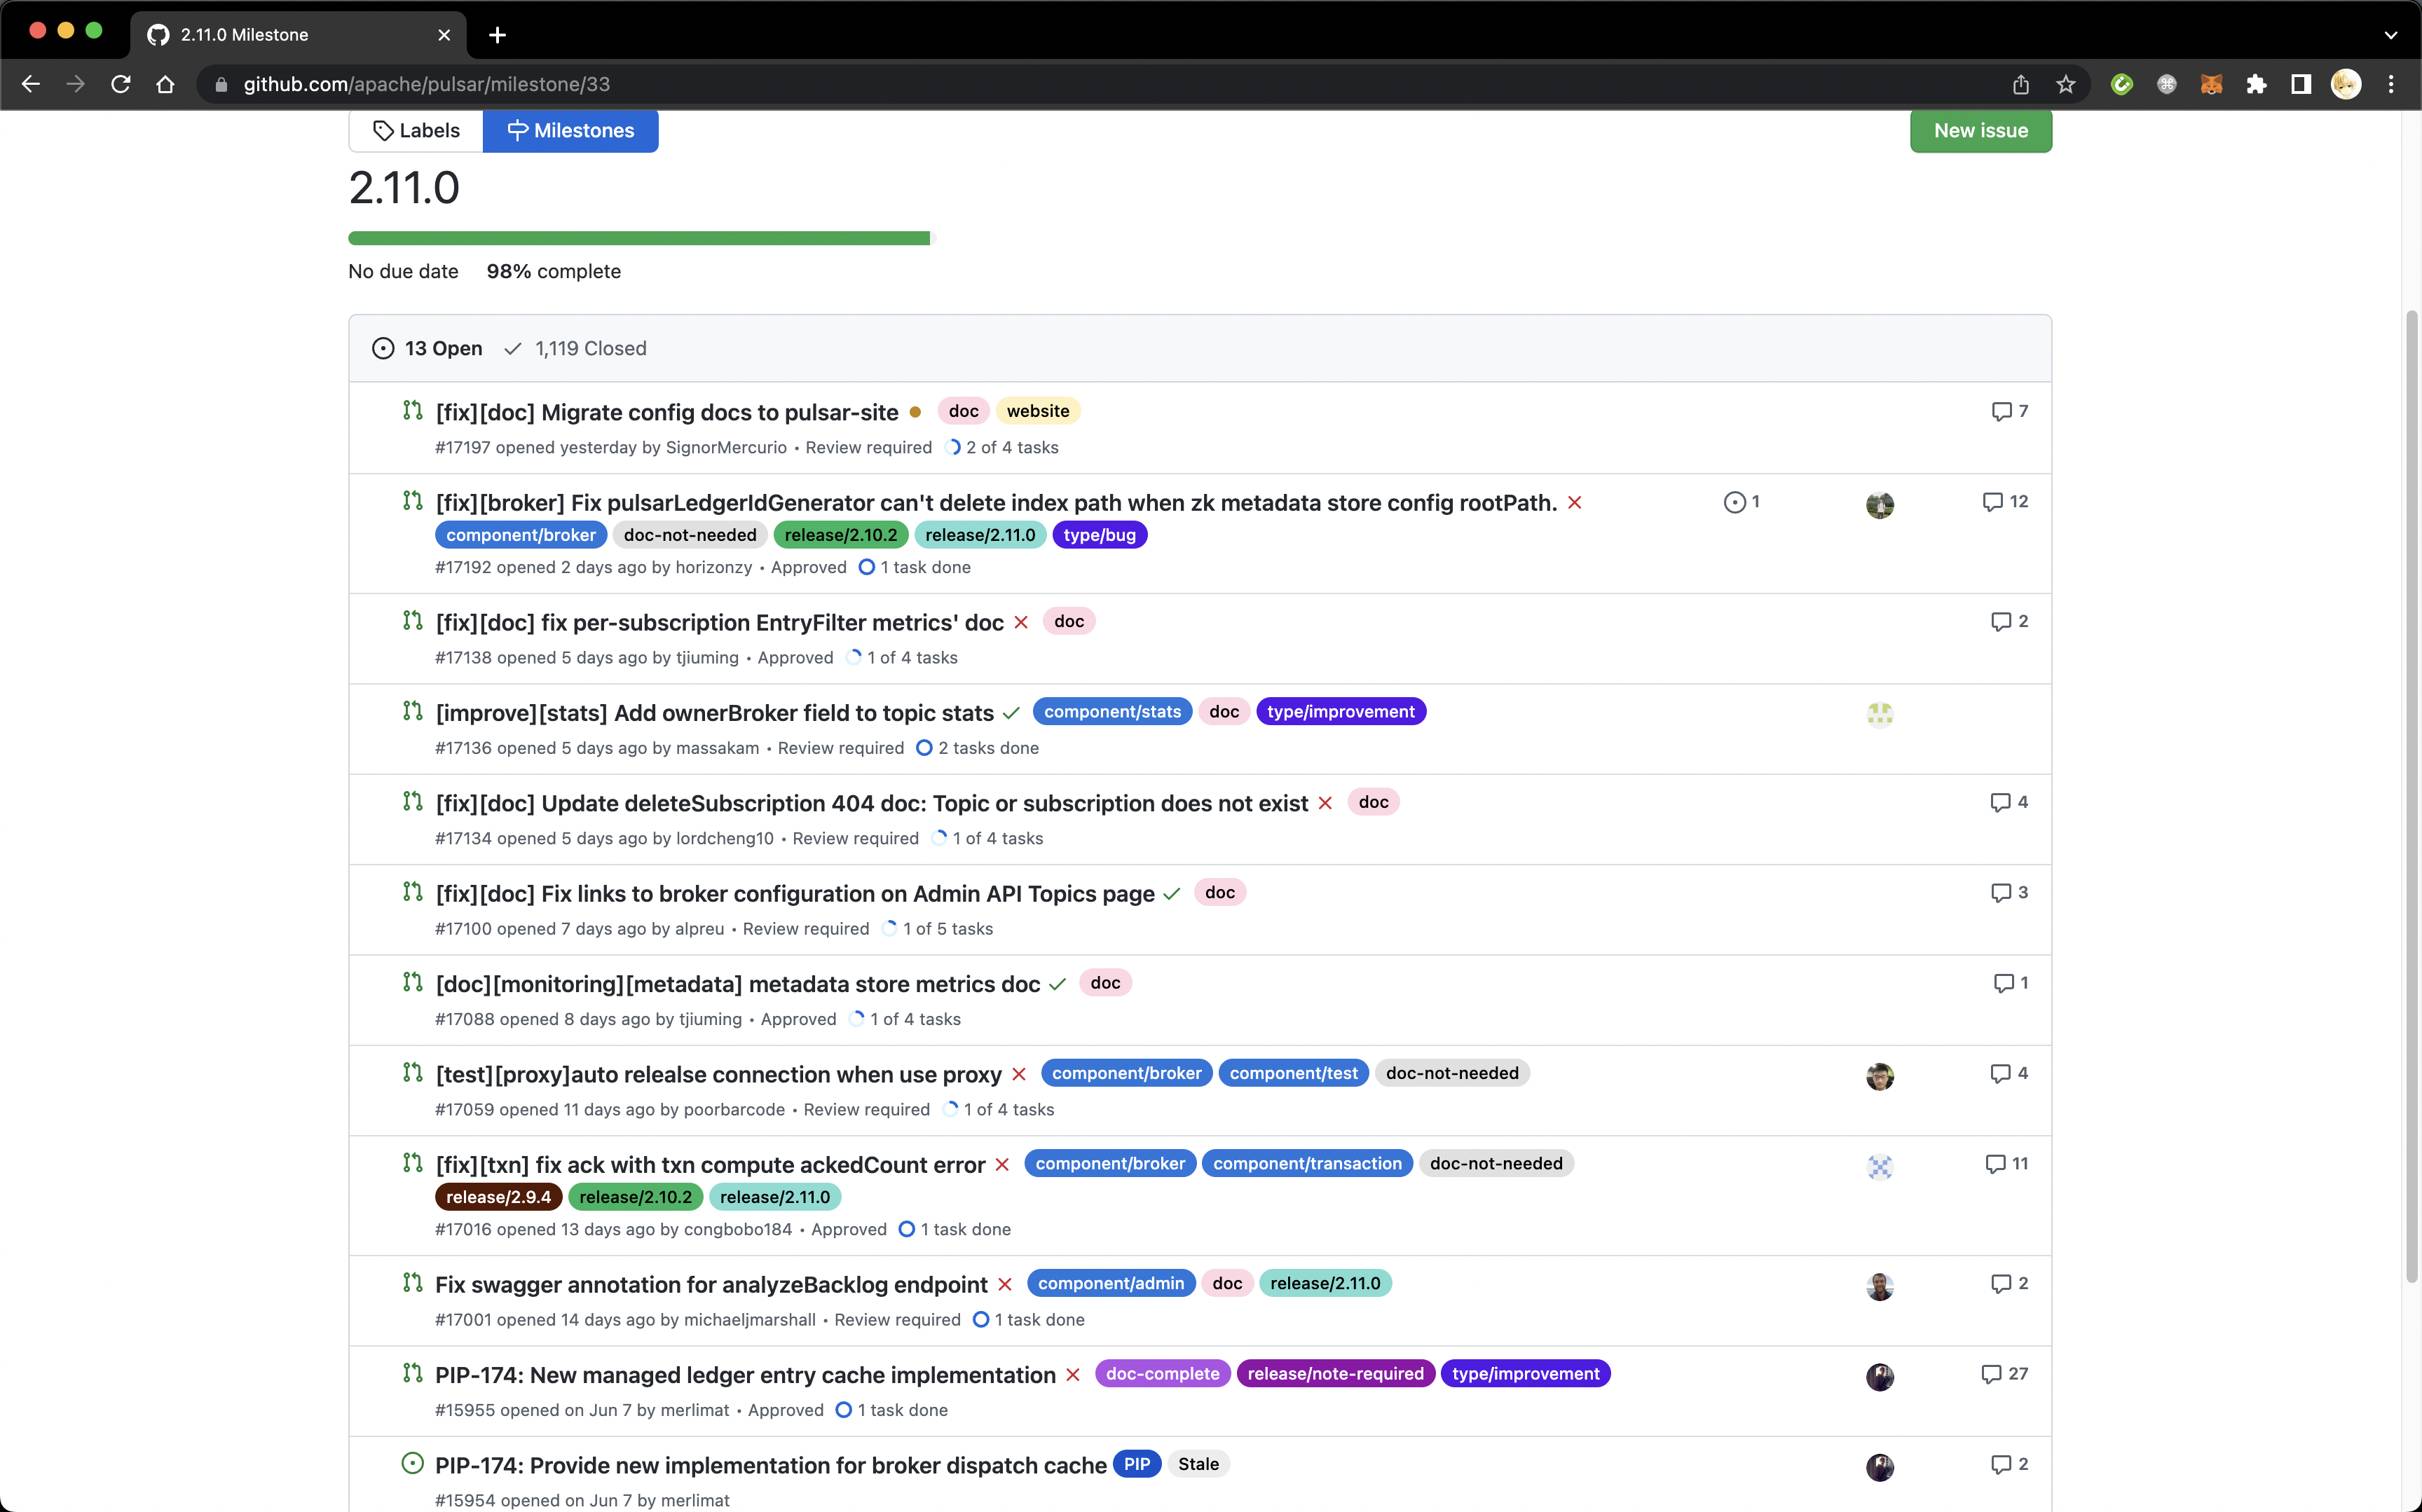This screenshot has height=1512, width=2422.
Task: Click the gray globe extension icon
Action: [2167, 84]
